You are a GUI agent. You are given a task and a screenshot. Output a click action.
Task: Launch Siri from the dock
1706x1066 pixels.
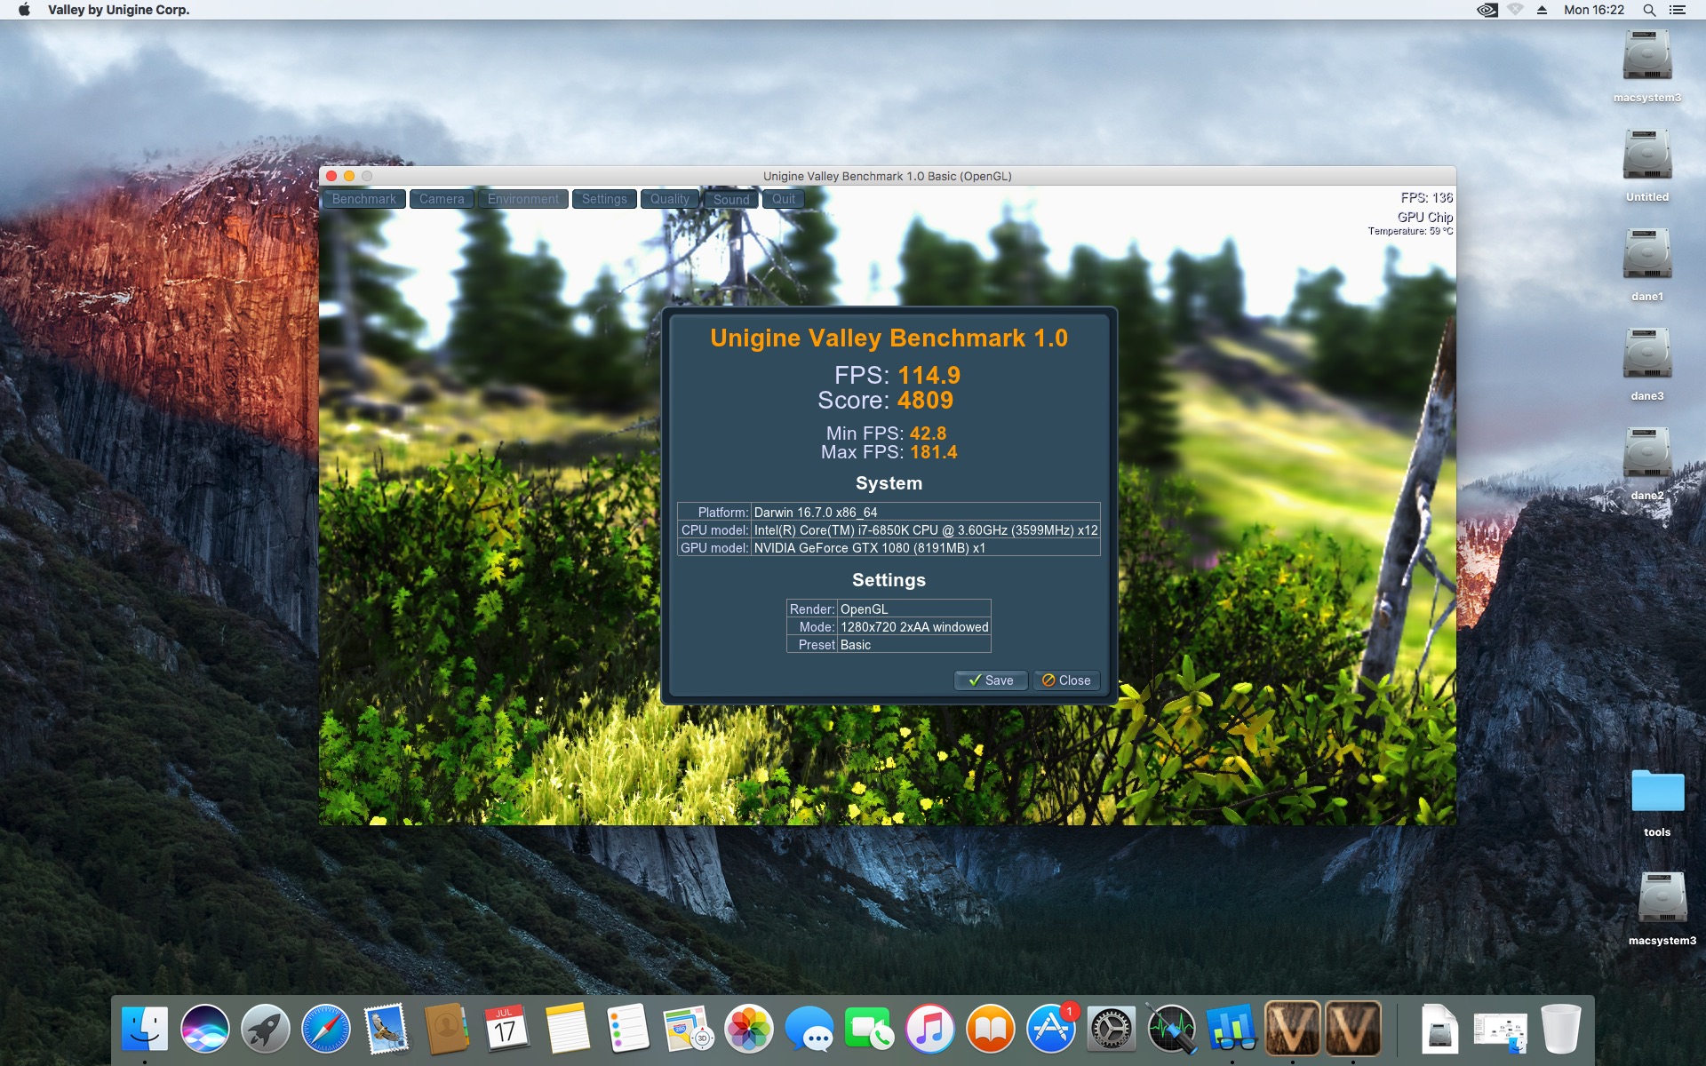point(205,1029)
